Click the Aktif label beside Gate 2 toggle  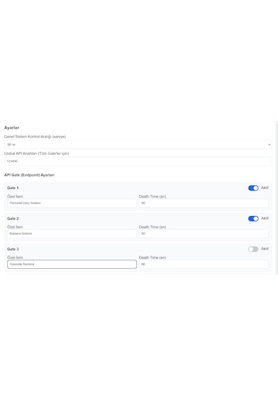(x=265, y=218)
